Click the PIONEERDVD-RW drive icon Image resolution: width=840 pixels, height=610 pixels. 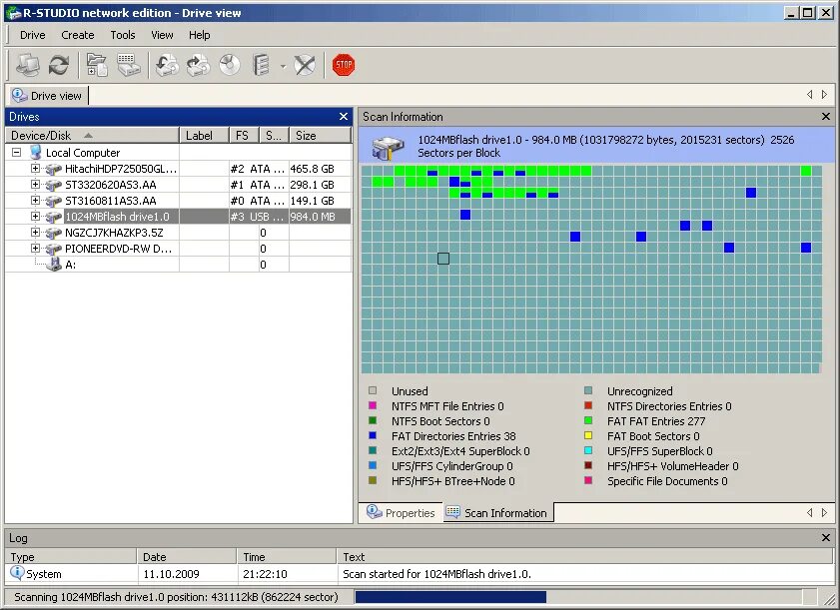pos(54,250)
